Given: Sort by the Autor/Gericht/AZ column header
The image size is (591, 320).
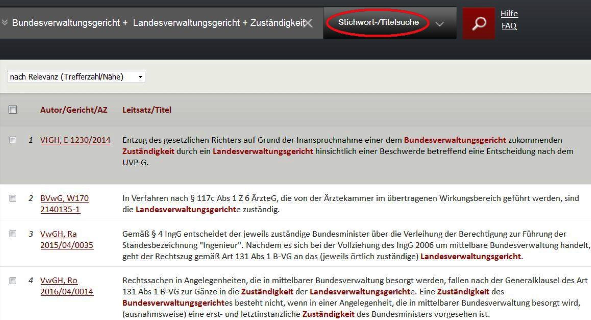Looking at the screenshot, I should 74,110.
